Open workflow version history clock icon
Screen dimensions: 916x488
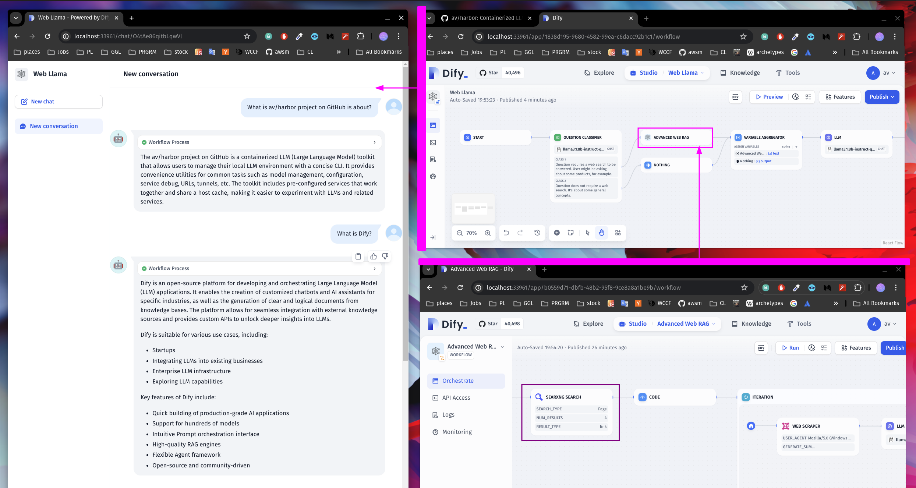[x=537, y=233]
